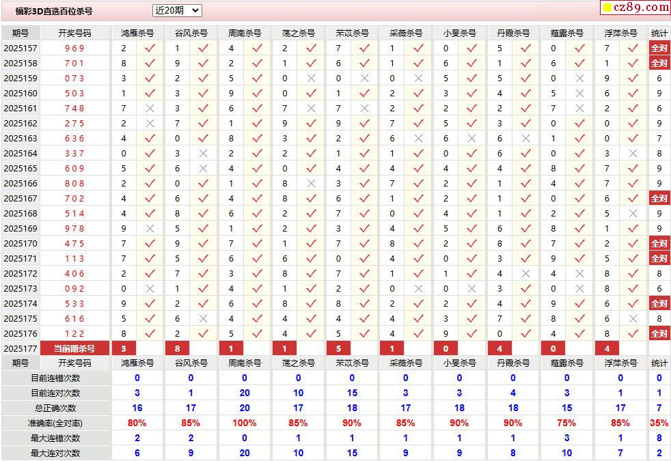This screenshot has height=461, width=671.
Task: Click the X mark under 鸿雁杀号 for 2025169
Action: [x=150, y=228]
